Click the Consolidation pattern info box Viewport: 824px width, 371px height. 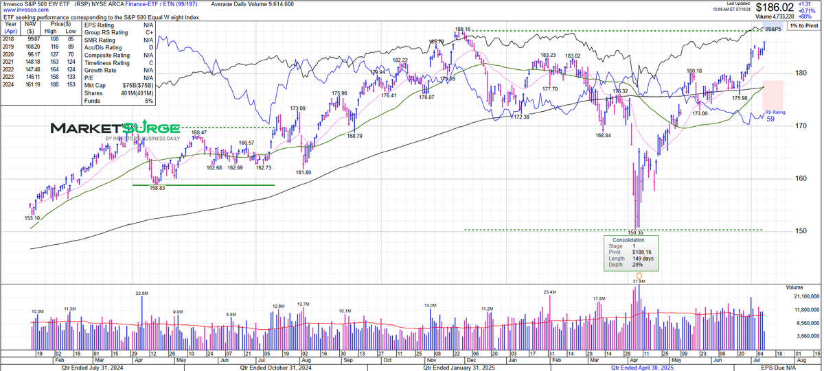630,253
